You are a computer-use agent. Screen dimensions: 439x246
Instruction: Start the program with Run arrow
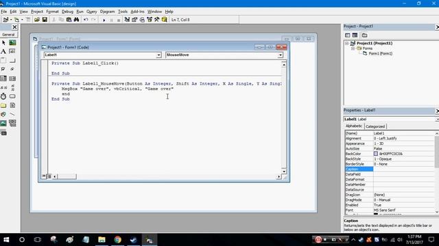[x=104, y=20]
